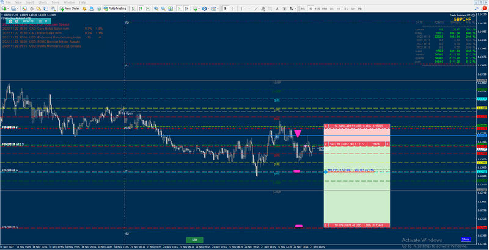The width and height of the screenshot is (489, 250).
Task: Select the bar chart icon
Action: (133, 9)
